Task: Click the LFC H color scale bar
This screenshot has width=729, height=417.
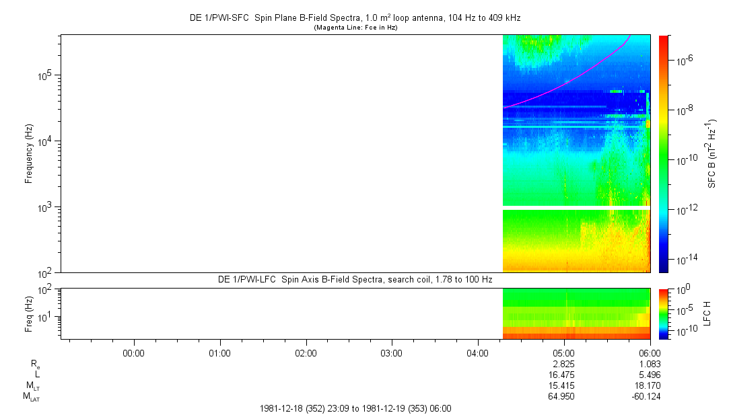Action: tap(664, 313)
